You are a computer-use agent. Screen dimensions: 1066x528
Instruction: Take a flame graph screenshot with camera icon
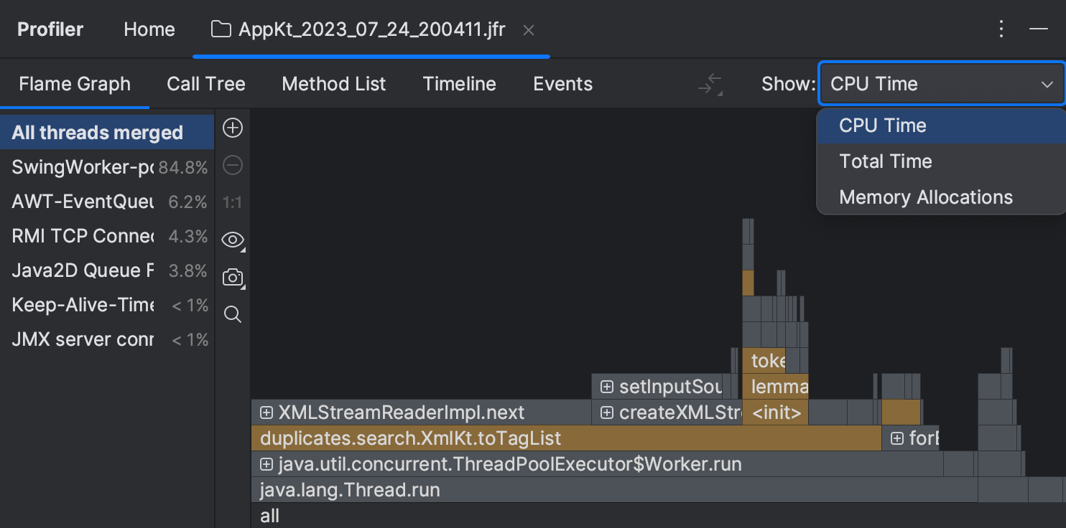pos(232,277)
